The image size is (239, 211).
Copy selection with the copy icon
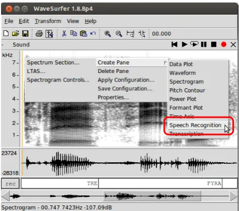coord(74,33)
